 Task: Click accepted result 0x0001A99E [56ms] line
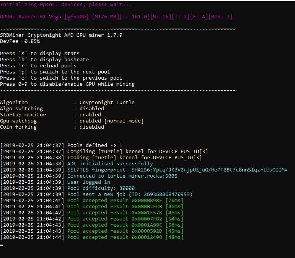pyautogui.click(x=92, y=225)
